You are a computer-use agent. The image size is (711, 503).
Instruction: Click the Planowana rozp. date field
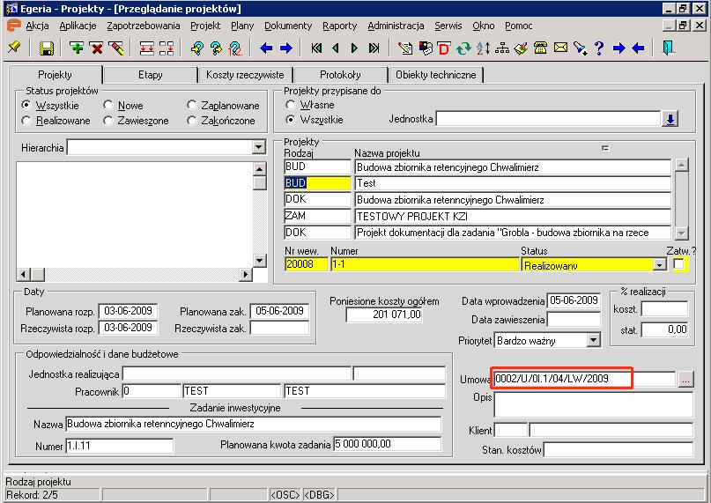coord(128,311)
